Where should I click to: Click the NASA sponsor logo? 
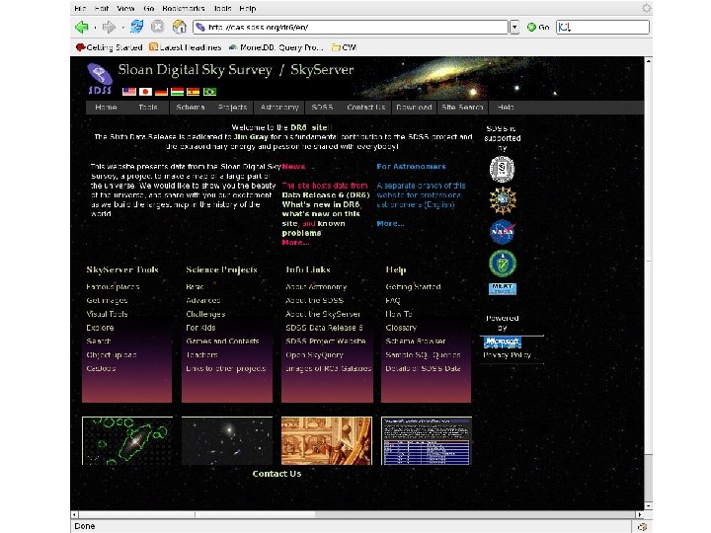[x=503, y=232]
